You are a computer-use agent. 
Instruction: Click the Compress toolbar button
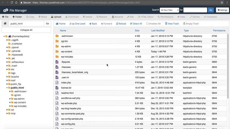point(210,17)
